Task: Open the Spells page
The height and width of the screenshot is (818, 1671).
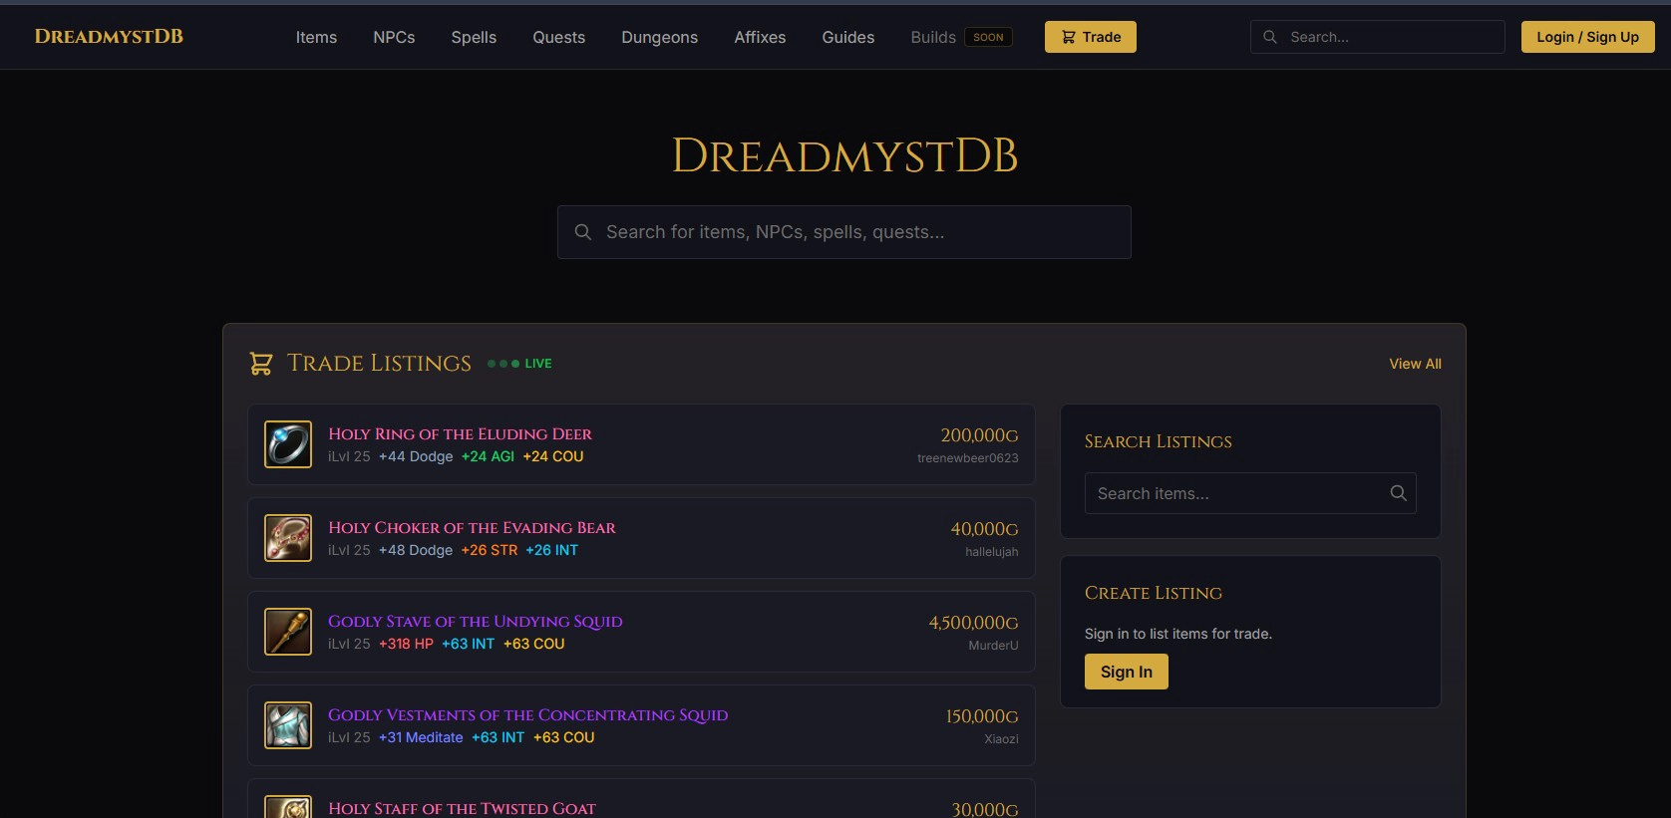Action: [x=474, y=37]
